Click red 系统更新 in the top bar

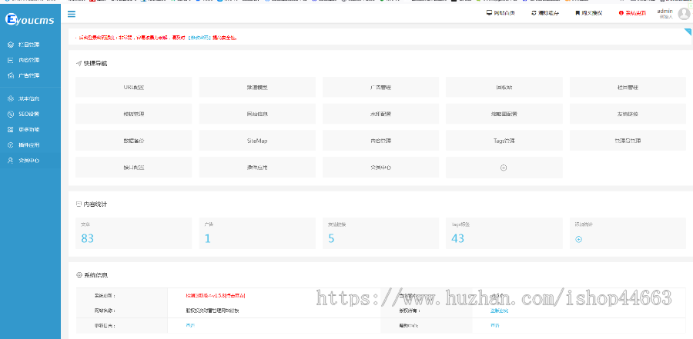coord(632,13)
